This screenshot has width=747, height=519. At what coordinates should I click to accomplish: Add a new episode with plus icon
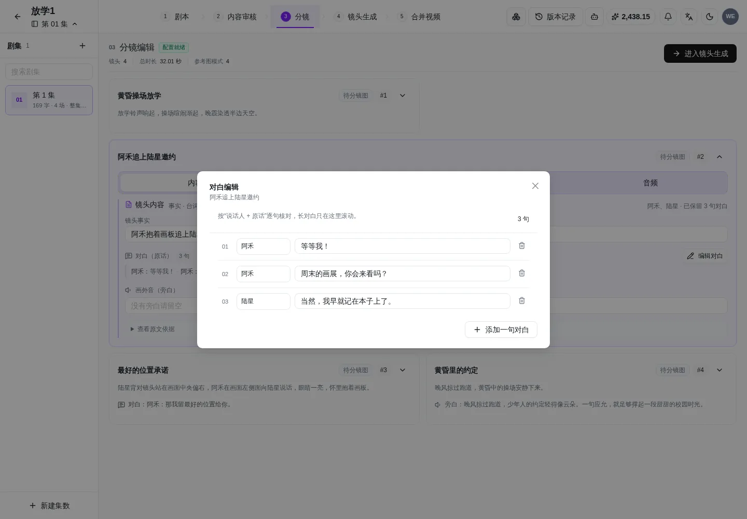[82, 46]
